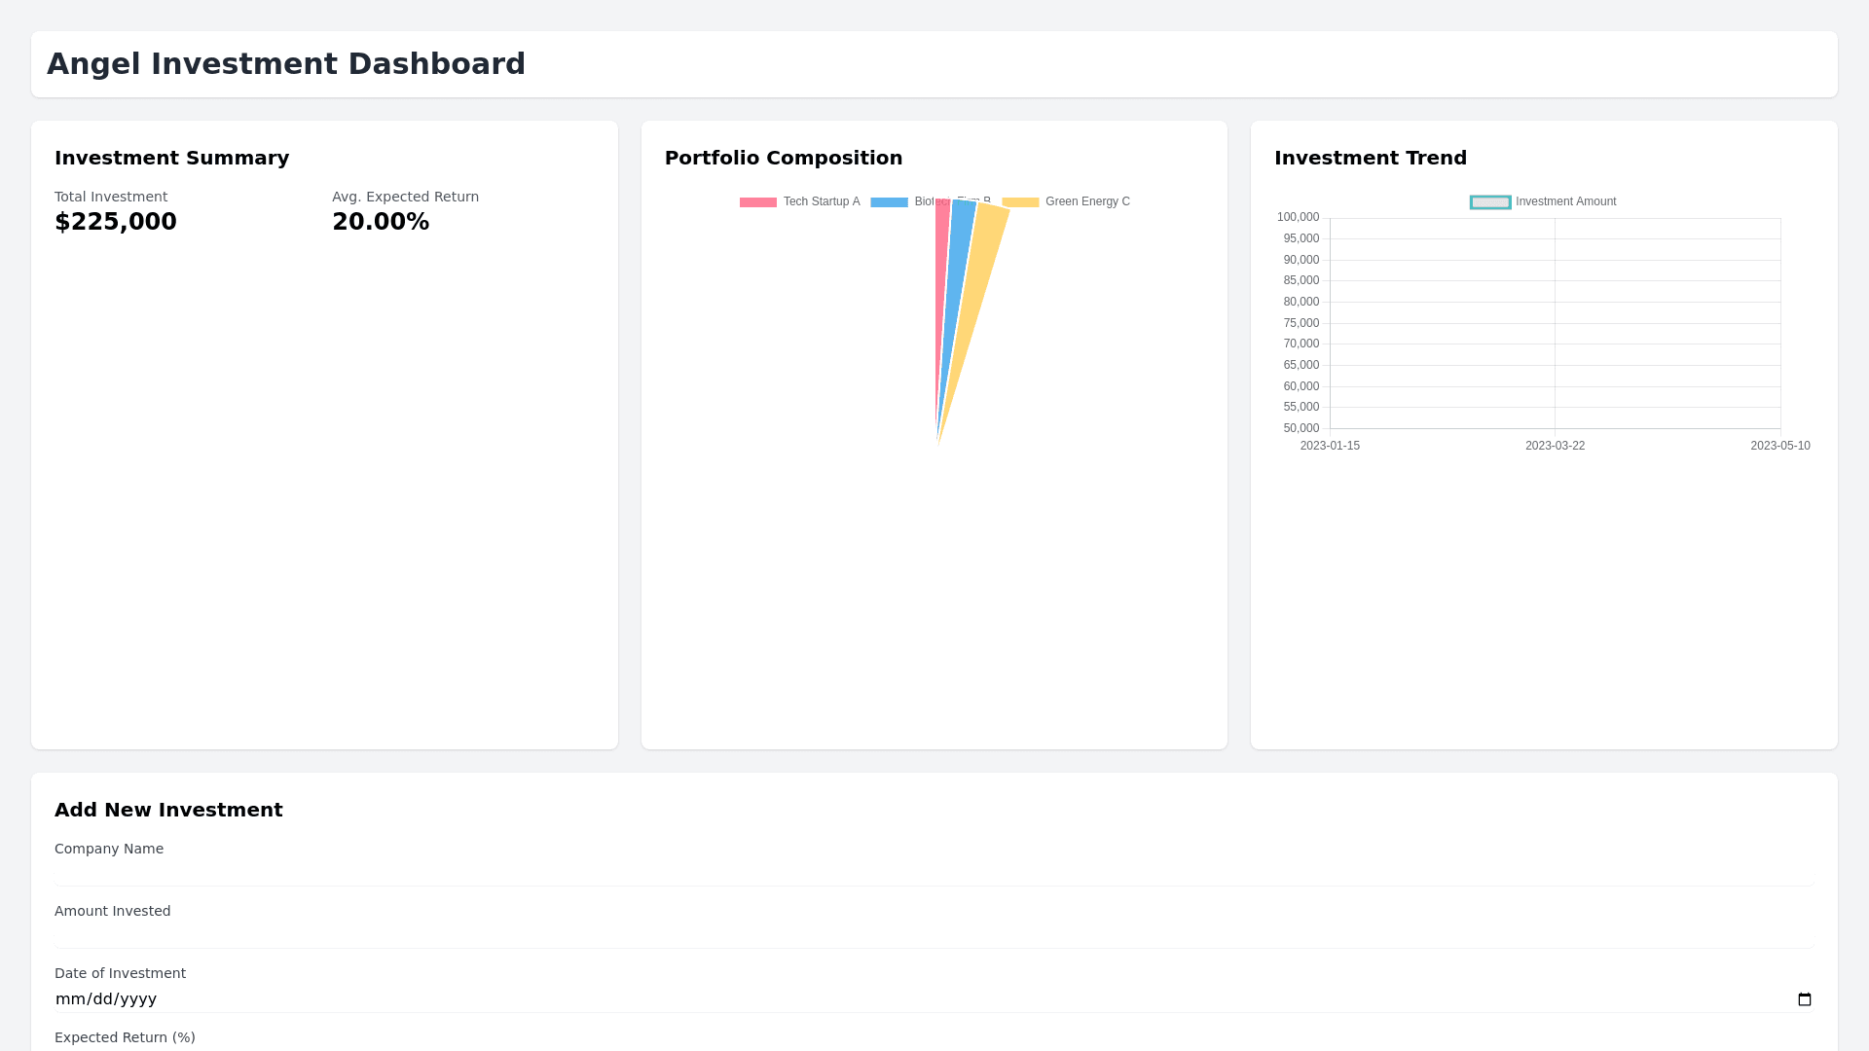
Task: Click the $225,000 total investment value
Action: click(x=116, y=222)
